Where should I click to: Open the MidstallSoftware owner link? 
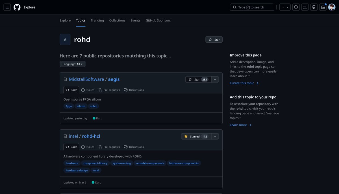[86, 79]
